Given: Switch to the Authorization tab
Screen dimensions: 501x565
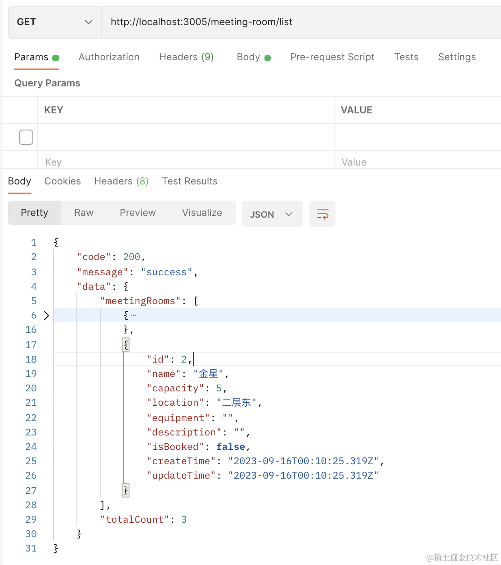Looking at the screenshot, I should click(x=109, y=57).
